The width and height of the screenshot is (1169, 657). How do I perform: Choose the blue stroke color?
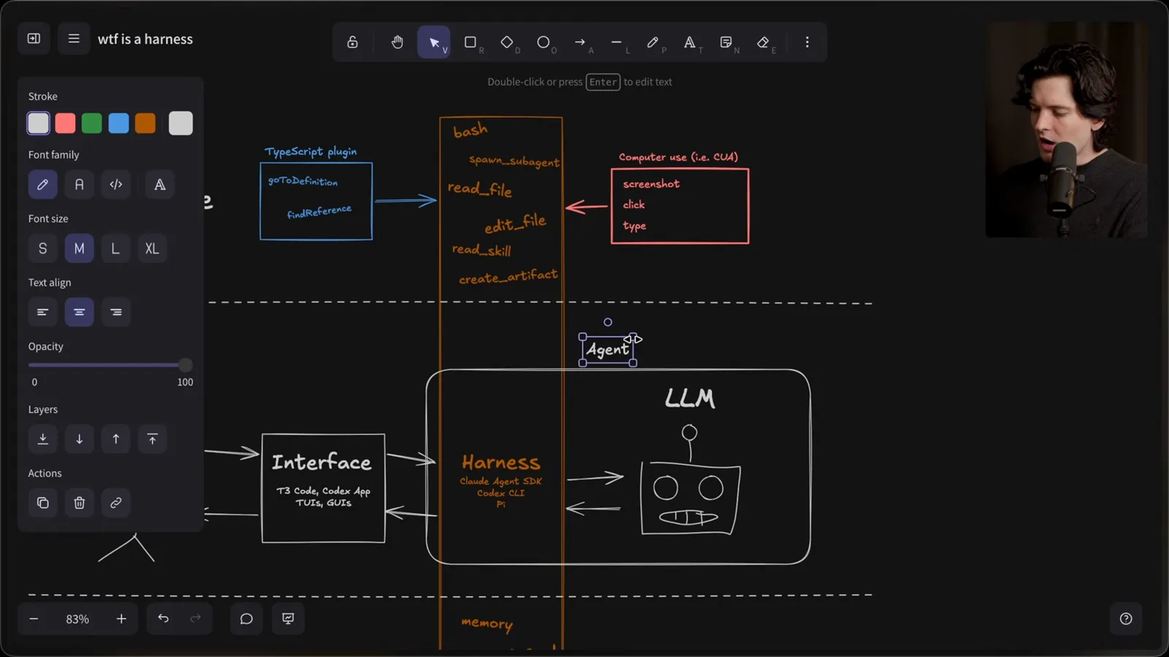(x=118, y=123)
